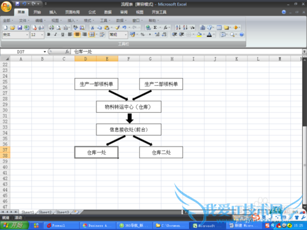Open the font size 12 dropdown

pos(42,35)
